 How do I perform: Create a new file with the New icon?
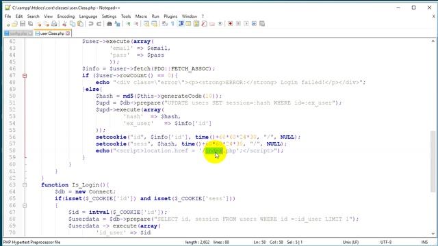[x=8, y=24]
